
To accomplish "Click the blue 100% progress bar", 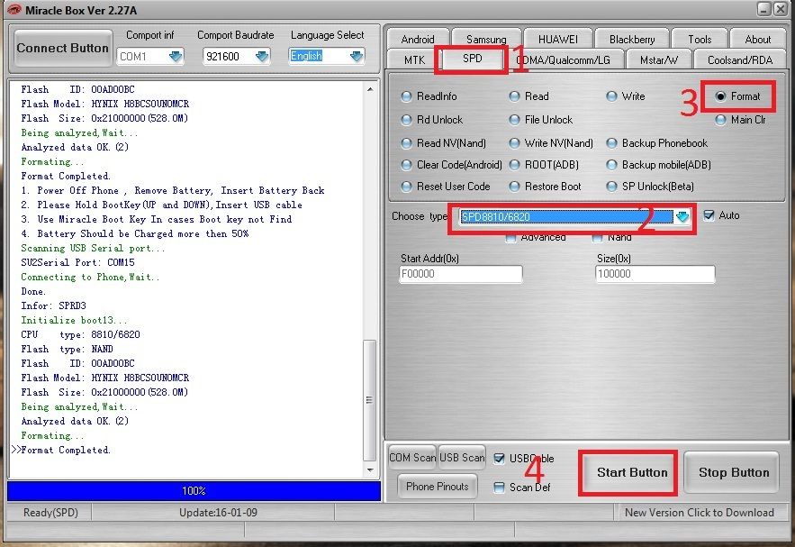I will point(194,491).
